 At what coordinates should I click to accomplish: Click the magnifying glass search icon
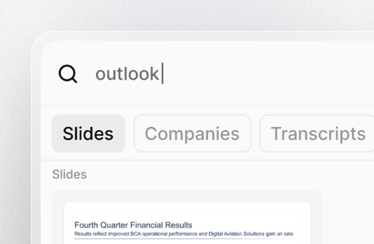click(68, 74)
